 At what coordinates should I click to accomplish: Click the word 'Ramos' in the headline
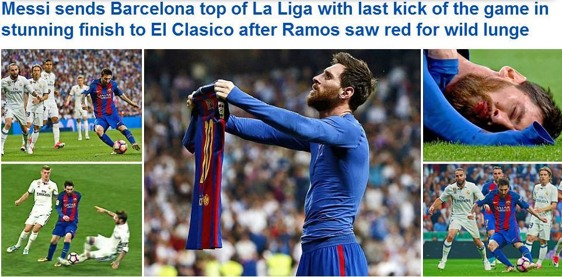tap(310, 30)
